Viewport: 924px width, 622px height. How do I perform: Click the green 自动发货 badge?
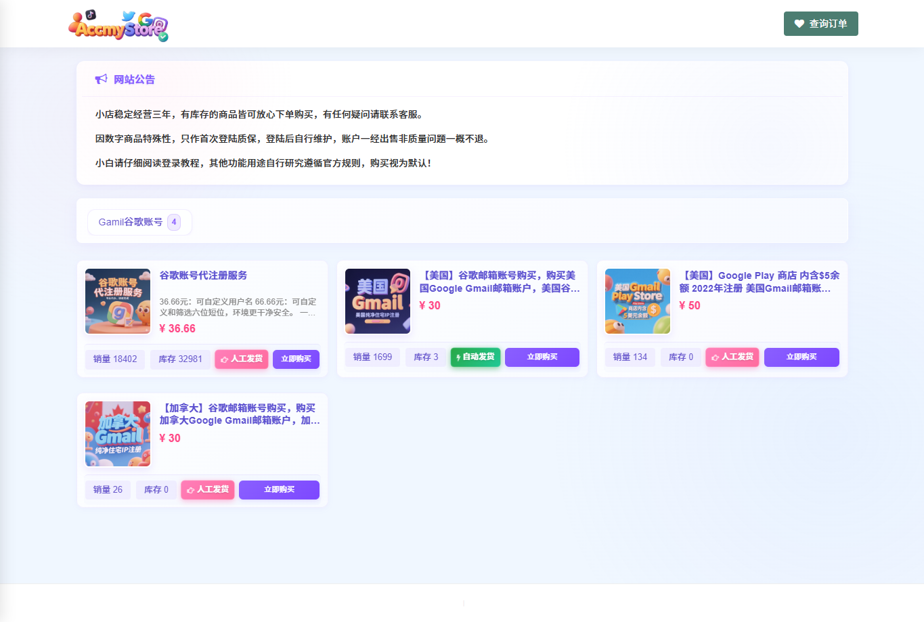click(x=475, y=357)
